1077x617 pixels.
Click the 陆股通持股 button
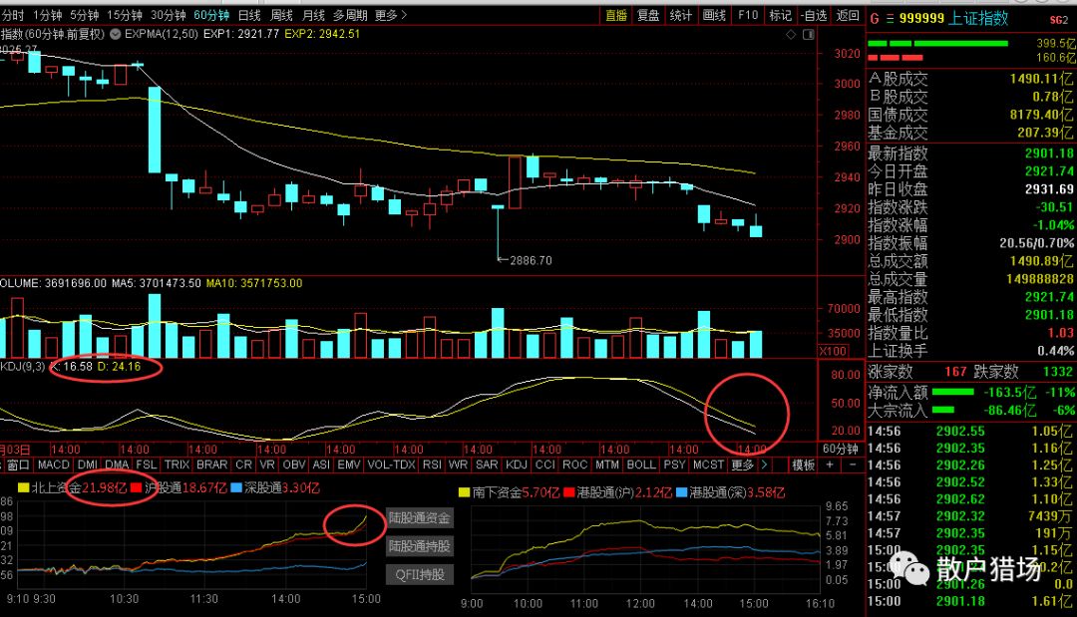pyautogui.click(x=420, y=546)
